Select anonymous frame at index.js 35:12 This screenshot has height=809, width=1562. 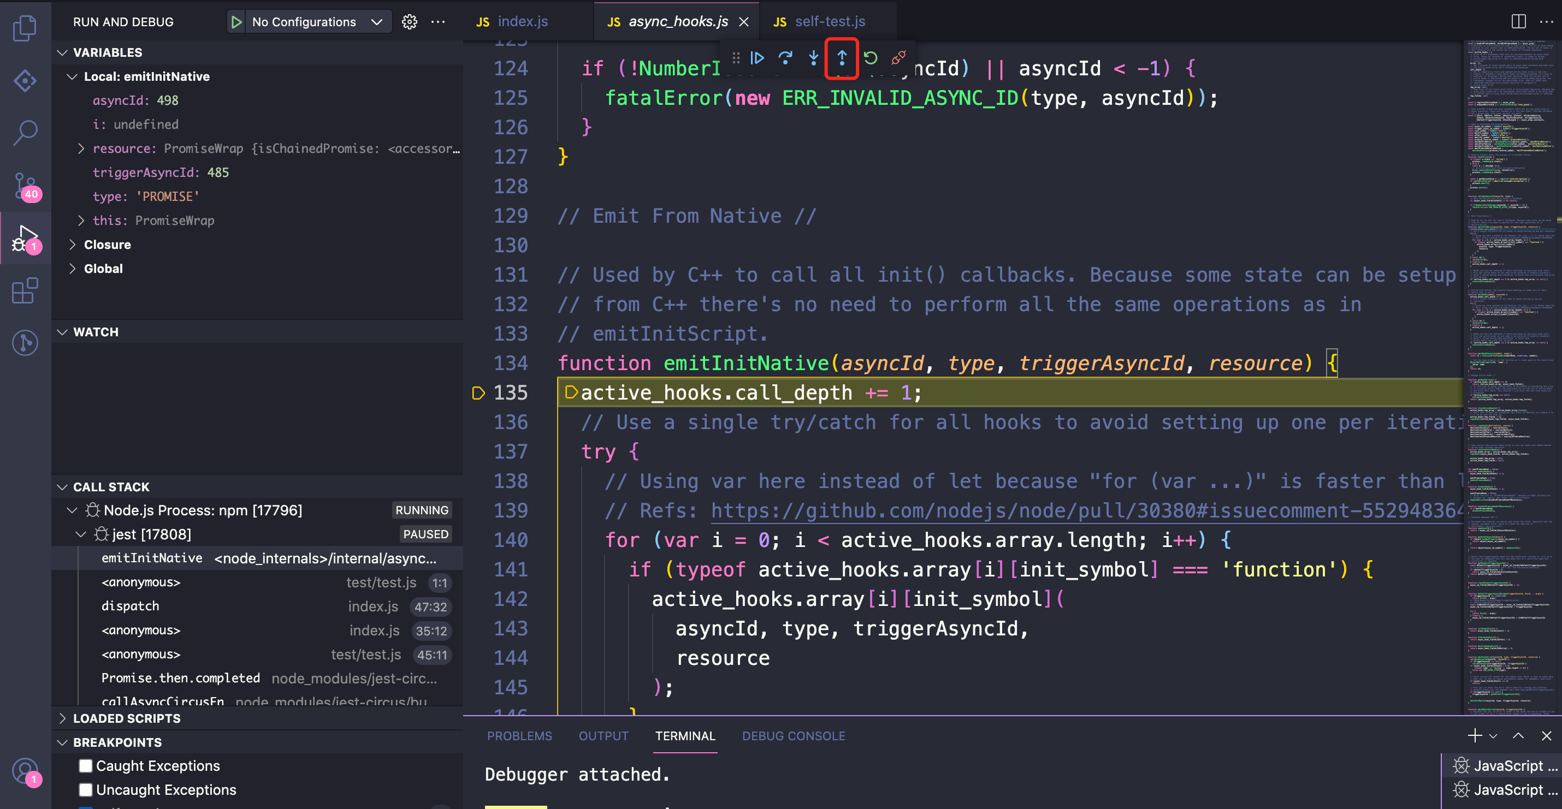pos(257,631)
